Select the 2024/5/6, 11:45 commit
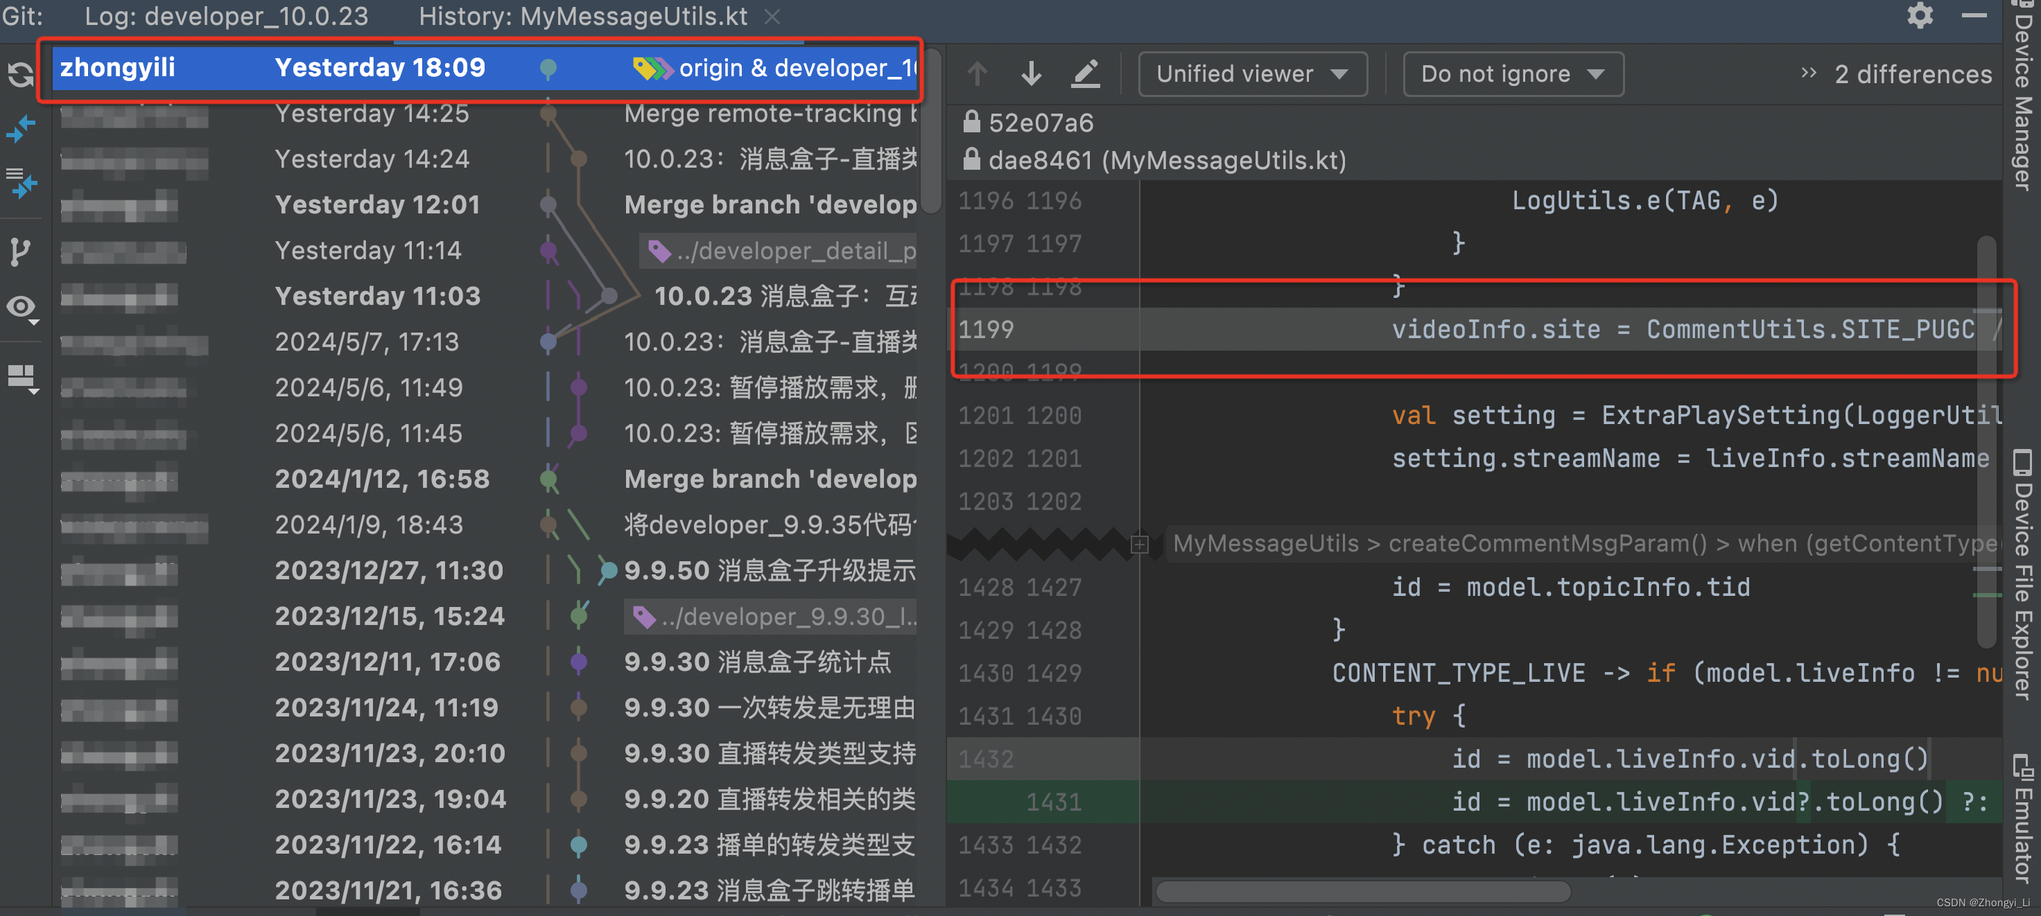2041x916 pixels. point(485,434)
